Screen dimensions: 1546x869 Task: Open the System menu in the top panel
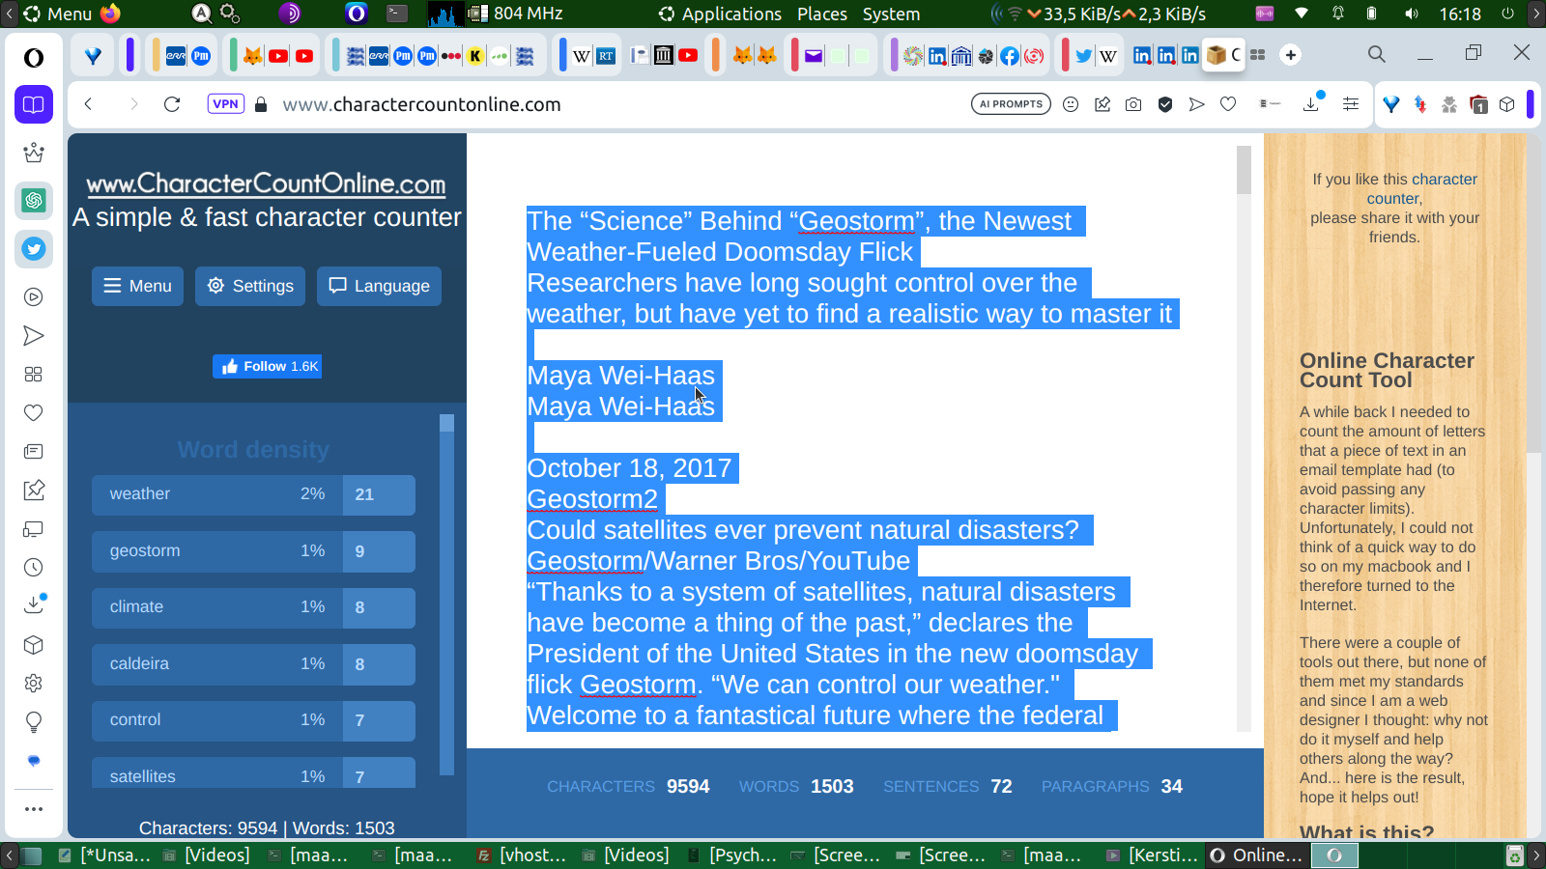coord(891,14)
